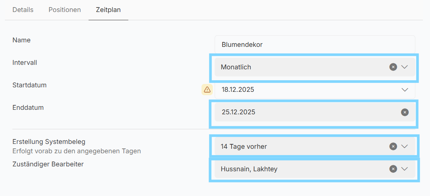Open the Startdatum date picker chevron

[404, 90]
